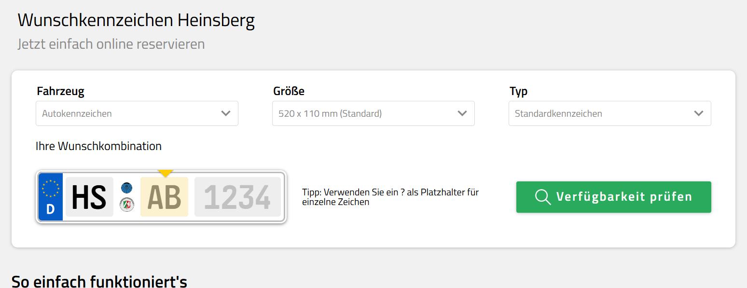Click the NRW coat of arms seal
Image resolution: width=747 pixels, height=288 pixels.
(x=126, y=205)
